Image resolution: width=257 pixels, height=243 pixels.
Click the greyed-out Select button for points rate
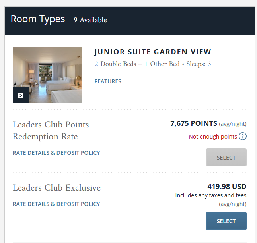tap(226, 157)
